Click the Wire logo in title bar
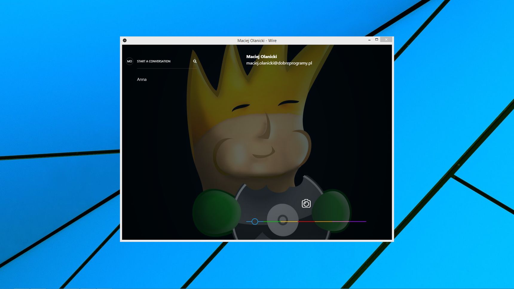The height and width of the screenshot is (289, 514). click(x=125, y=40)
